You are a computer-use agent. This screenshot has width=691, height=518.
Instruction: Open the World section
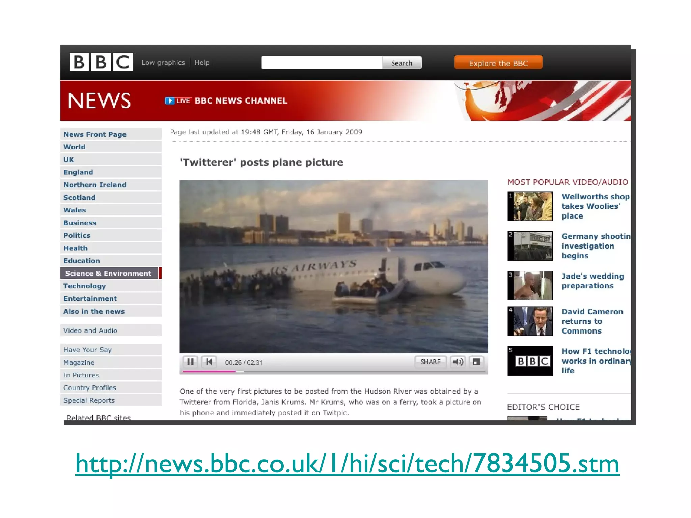tap(111, 147)
